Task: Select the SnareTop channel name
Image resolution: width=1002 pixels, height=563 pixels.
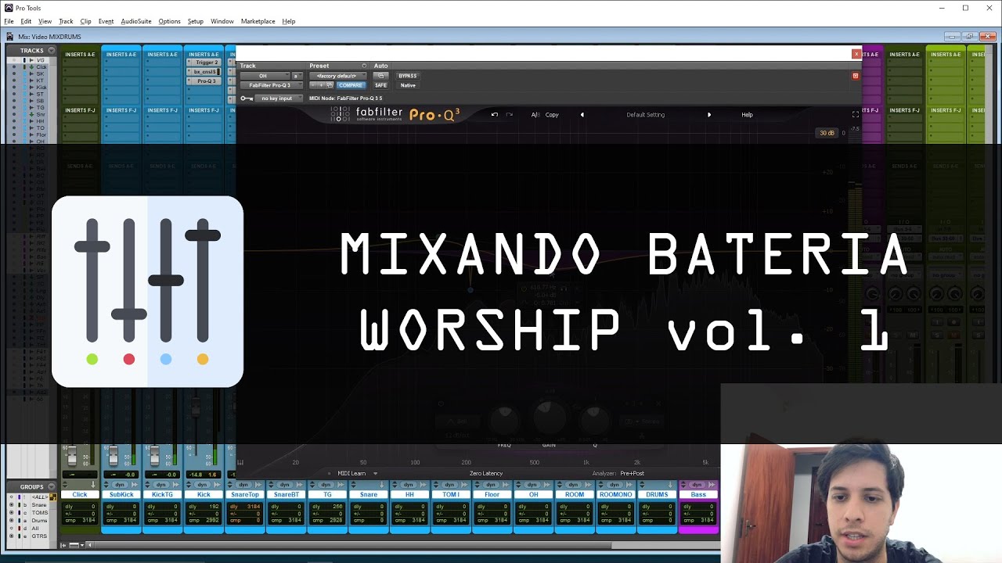Action: (x=245, y=494)
